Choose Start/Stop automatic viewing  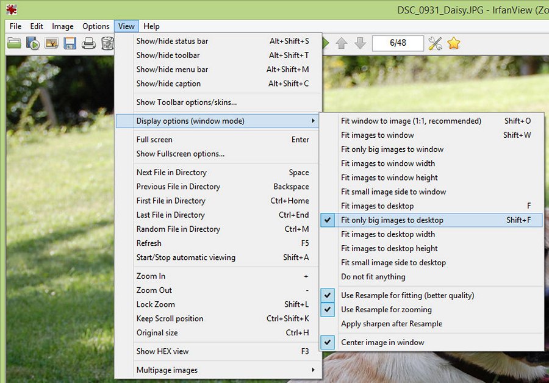pos(217,257)
